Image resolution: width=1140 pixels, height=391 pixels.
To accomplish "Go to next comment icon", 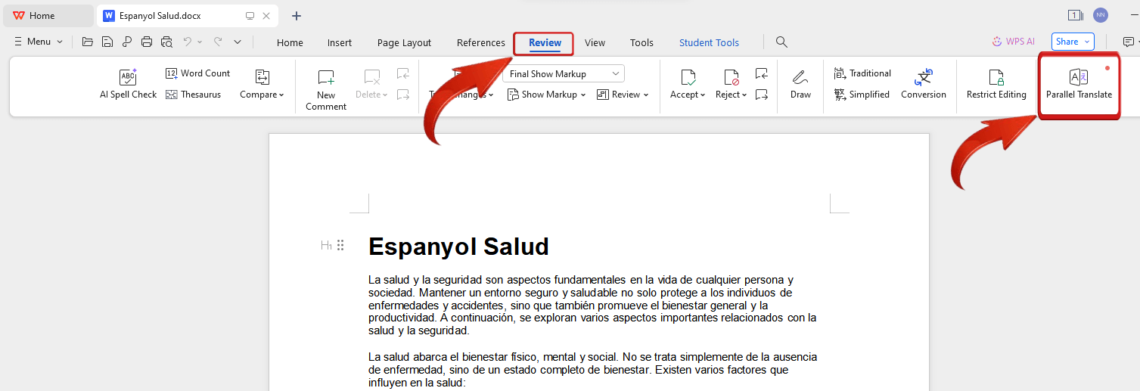I will point(403,95).
